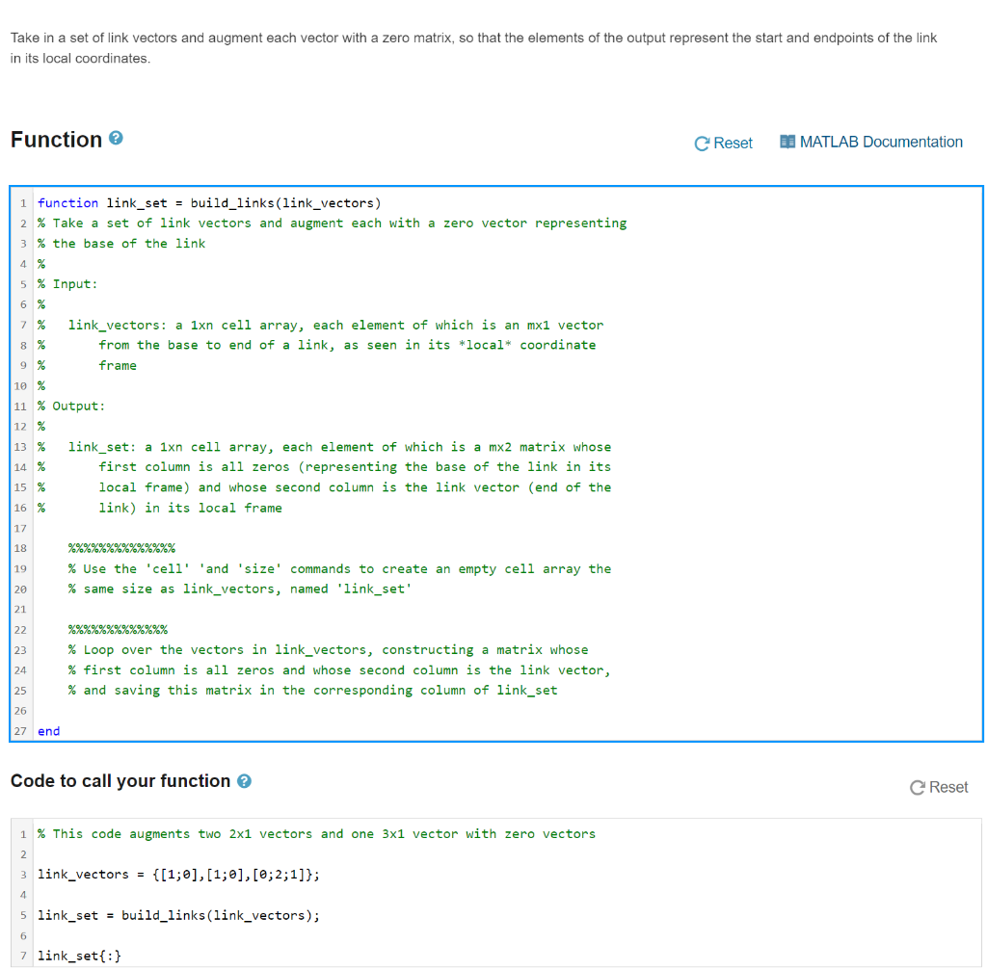
Task: Click the '% Output:' comment line
Action: coord(71,406)
